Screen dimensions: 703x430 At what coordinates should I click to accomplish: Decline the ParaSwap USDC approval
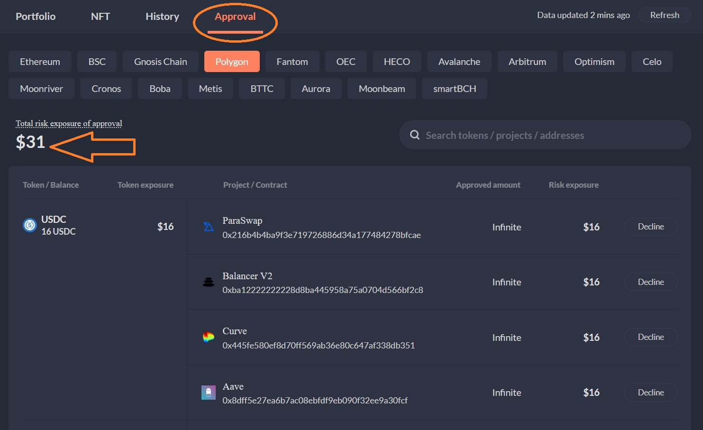click(650, 227)
